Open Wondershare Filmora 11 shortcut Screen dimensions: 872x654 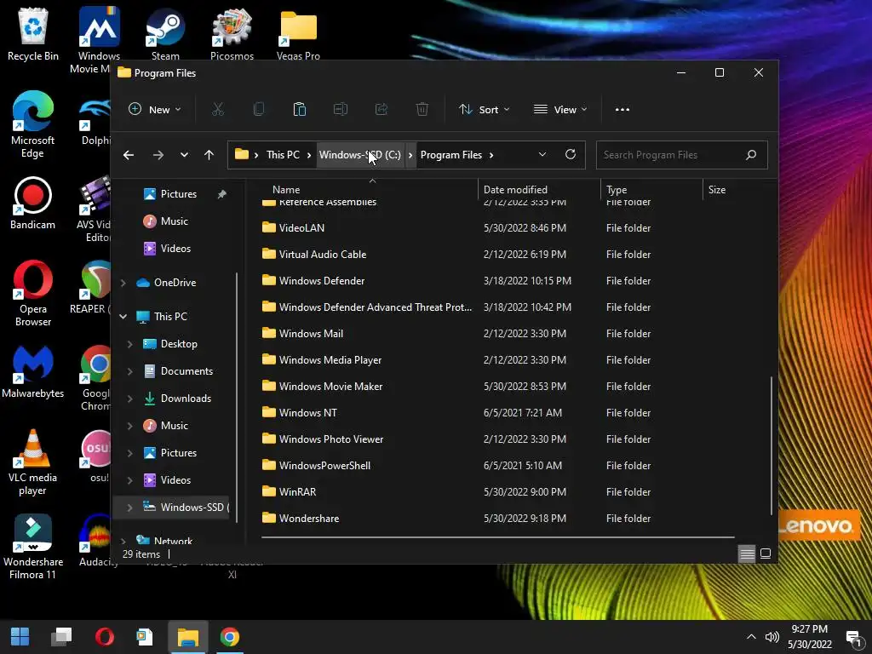(33, 547)
